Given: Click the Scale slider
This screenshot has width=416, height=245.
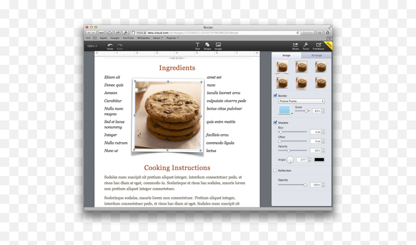Looking at the screenshot, I should tap(302, 111).
